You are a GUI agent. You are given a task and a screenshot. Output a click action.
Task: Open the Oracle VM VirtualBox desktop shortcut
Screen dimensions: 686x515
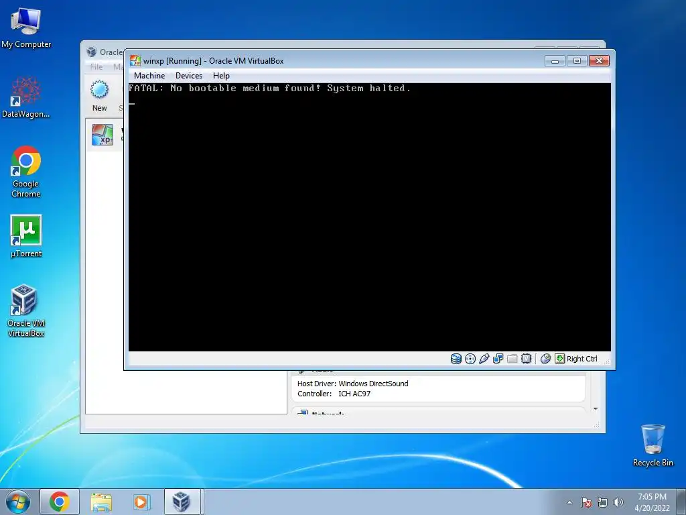(x=24, y=300)
